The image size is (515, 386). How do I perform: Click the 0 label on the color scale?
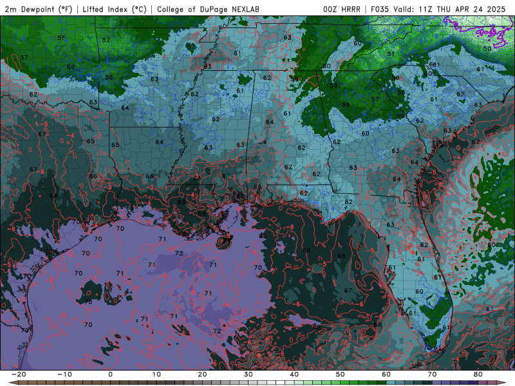tap(110, 374)
